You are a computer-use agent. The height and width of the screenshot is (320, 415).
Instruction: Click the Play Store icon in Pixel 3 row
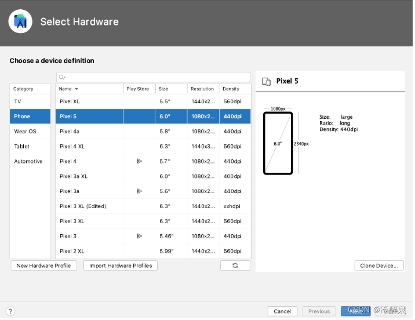[x=139, y=236]
